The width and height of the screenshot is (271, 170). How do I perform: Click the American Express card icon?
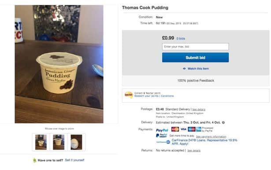click(x=199, y=129)
